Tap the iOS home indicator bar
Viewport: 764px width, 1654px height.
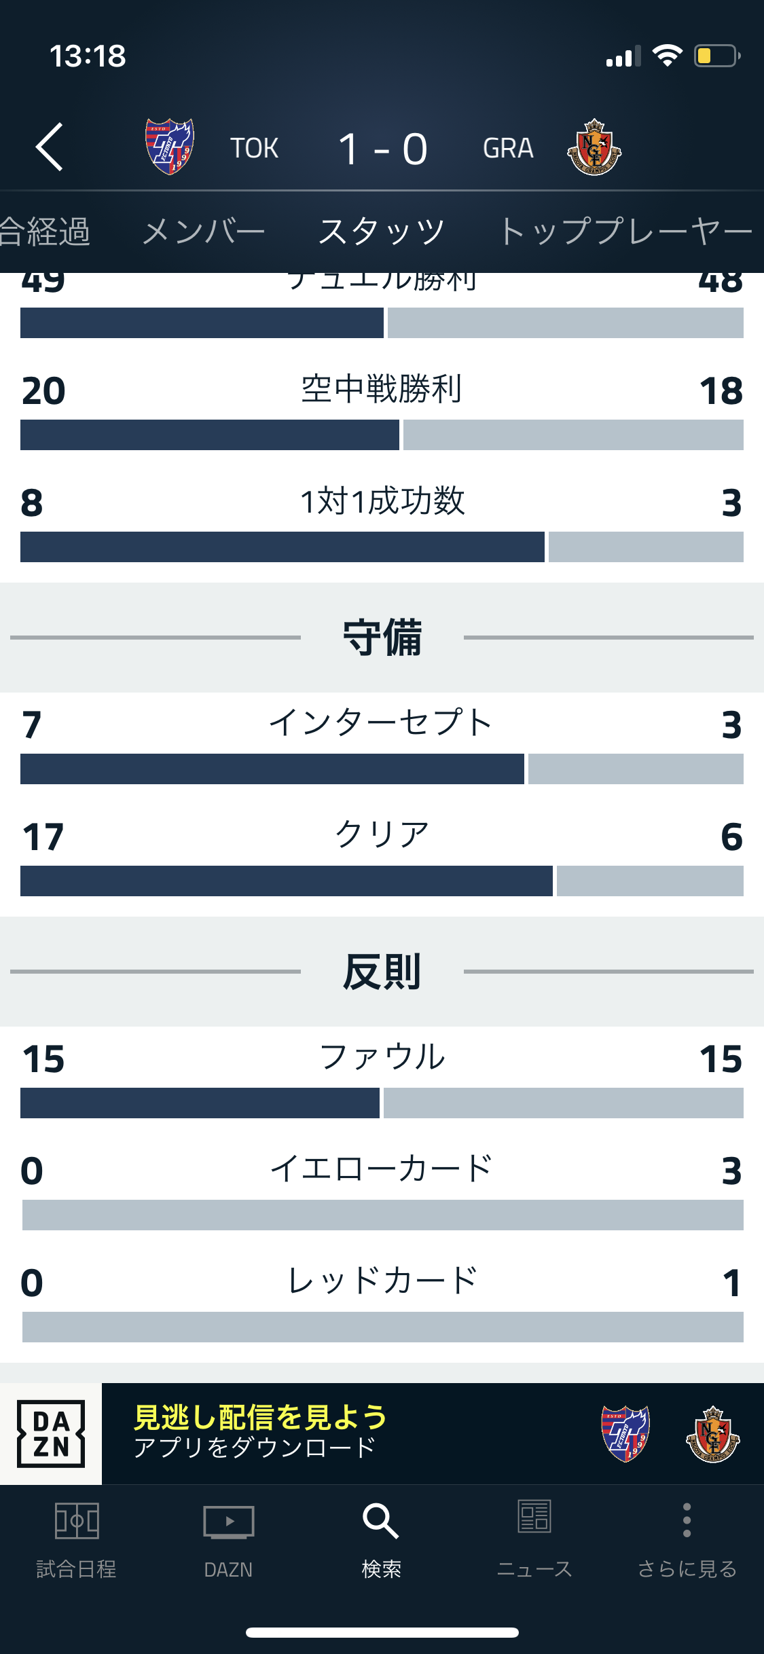[382, 1632]
